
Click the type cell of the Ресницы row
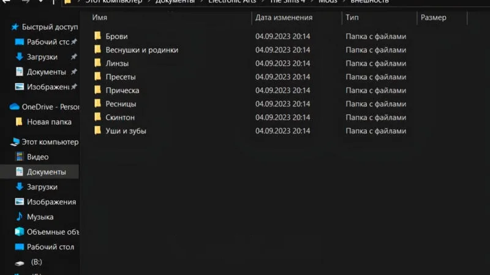(375, 104)
